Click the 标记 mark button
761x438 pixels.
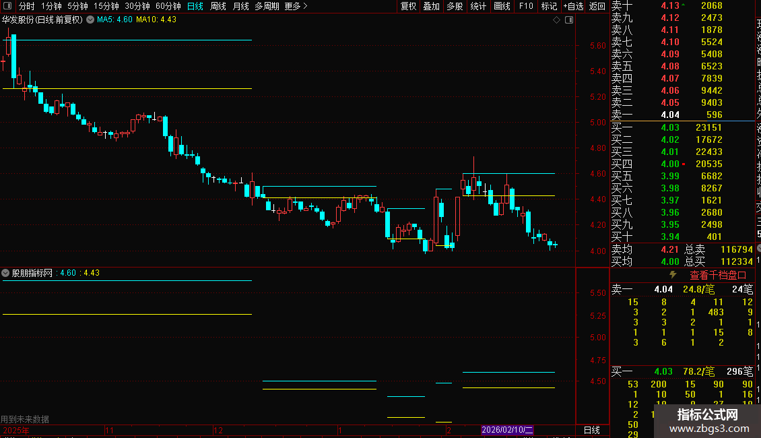coord(549,6)
